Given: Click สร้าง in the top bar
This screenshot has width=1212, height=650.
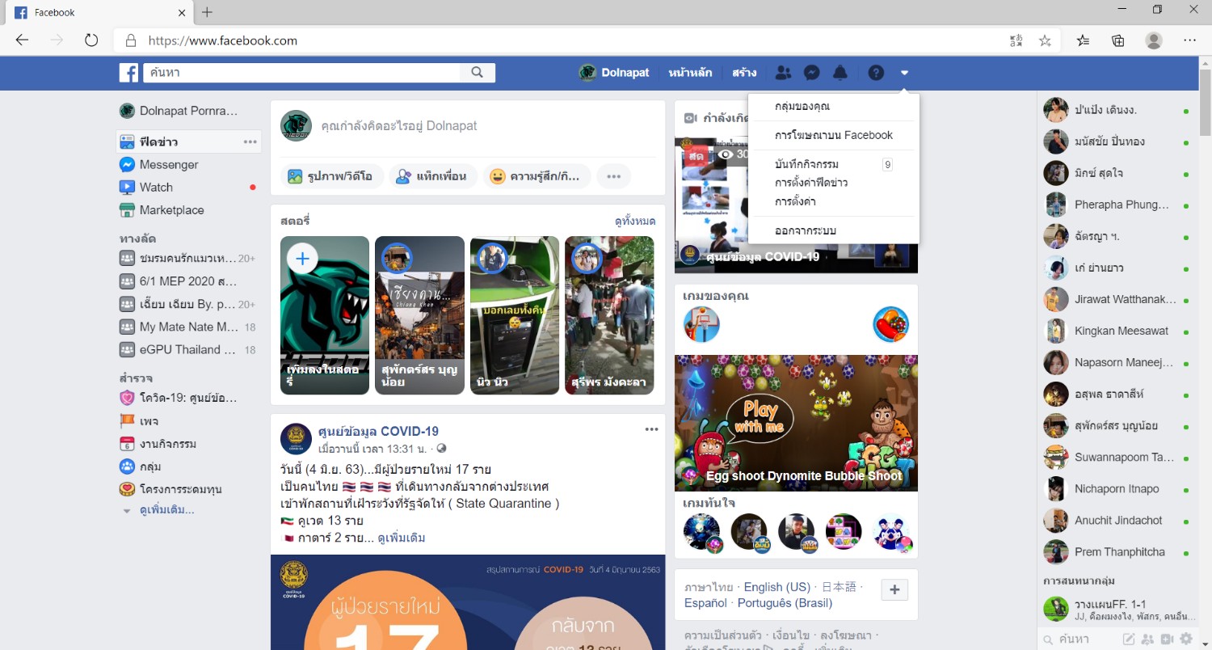Looking at the screenshot, I should coord(744,73).
